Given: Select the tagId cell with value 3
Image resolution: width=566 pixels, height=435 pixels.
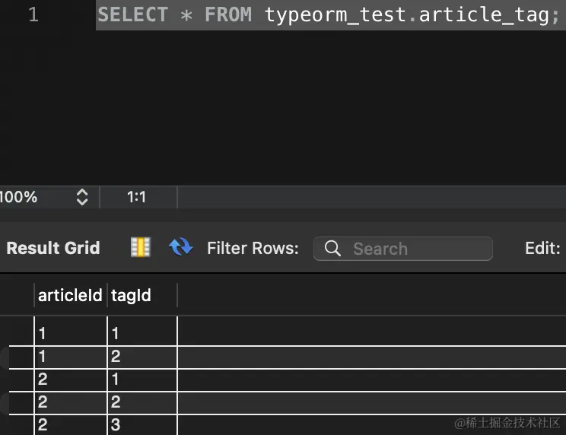Looking at the screenshot, I should pyautogui.click(x=141, y=425).
